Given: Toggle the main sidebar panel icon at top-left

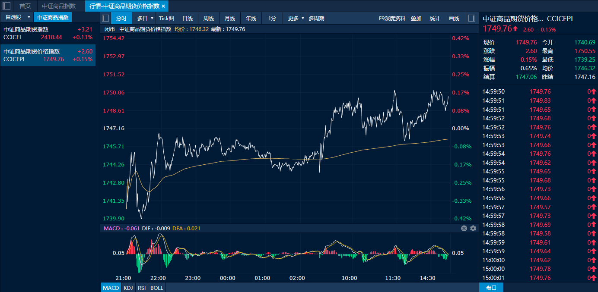Looking at the screenshot, I should click(x=6, y=6).
